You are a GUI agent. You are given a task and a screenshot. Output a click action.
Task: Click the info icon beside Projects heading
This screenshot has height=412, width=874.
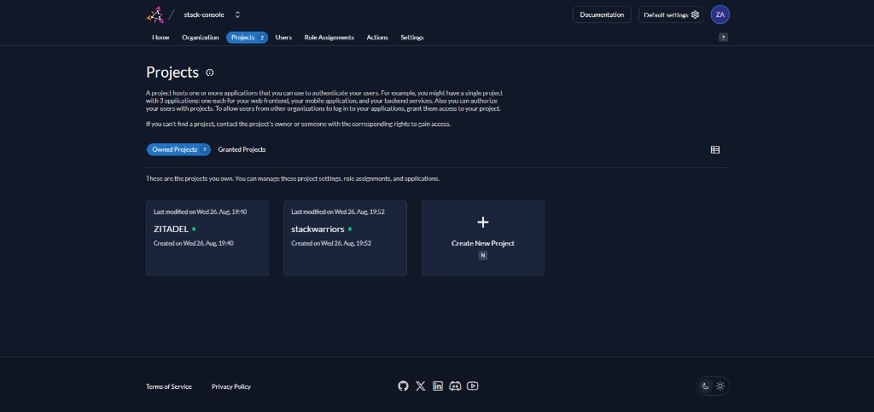(x=210, y=73)
